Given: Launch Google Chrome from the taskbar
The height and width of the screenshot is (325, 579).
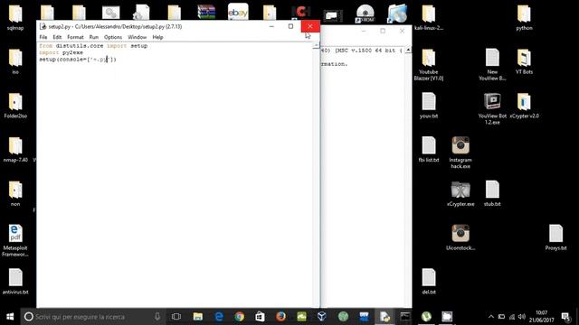Looking at the screenshot, I should coord(239,317).
